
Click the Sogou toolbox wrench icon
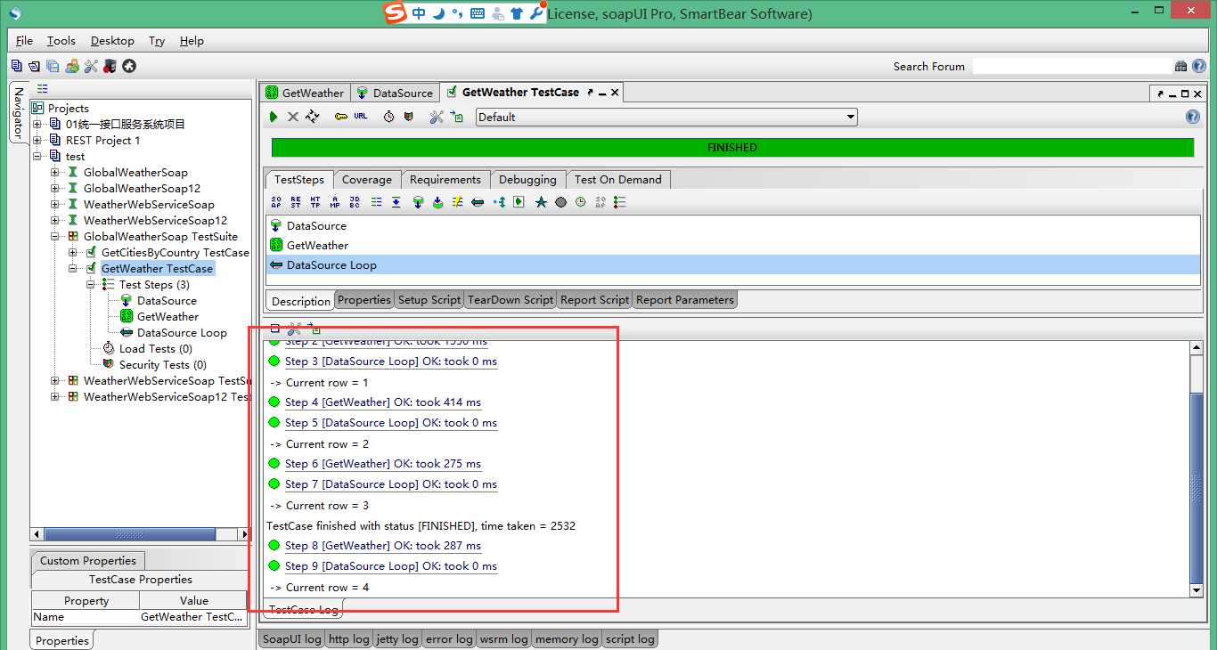point(536,13)
